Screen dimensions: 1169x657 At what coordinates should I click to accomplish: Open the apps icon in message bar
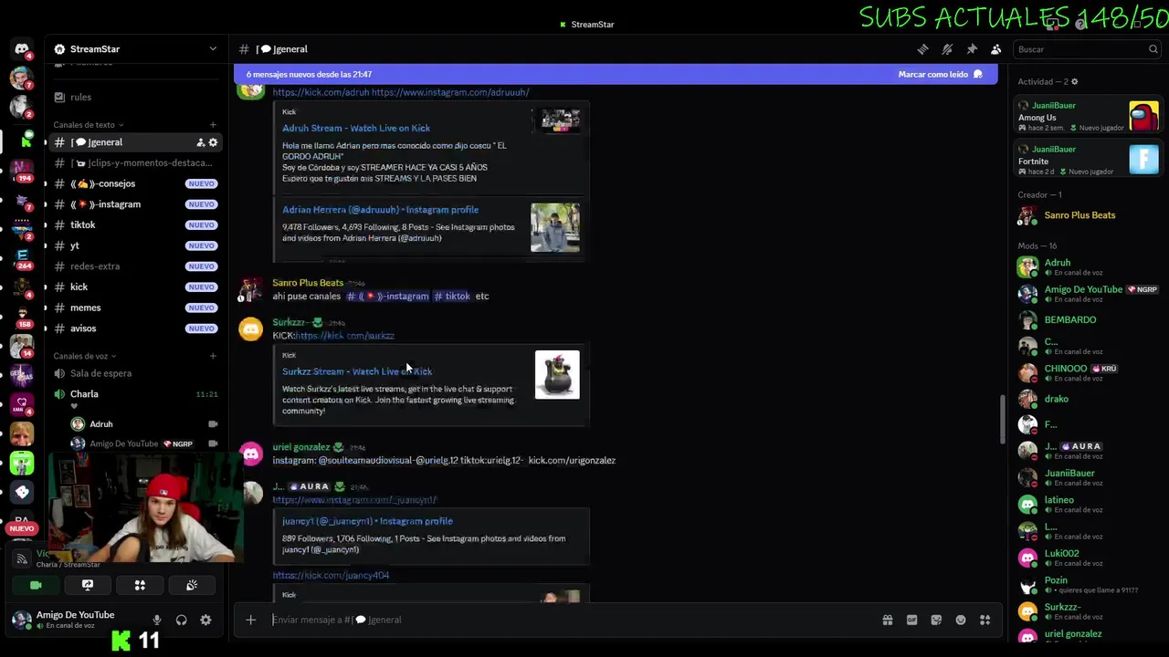(985, 620)
